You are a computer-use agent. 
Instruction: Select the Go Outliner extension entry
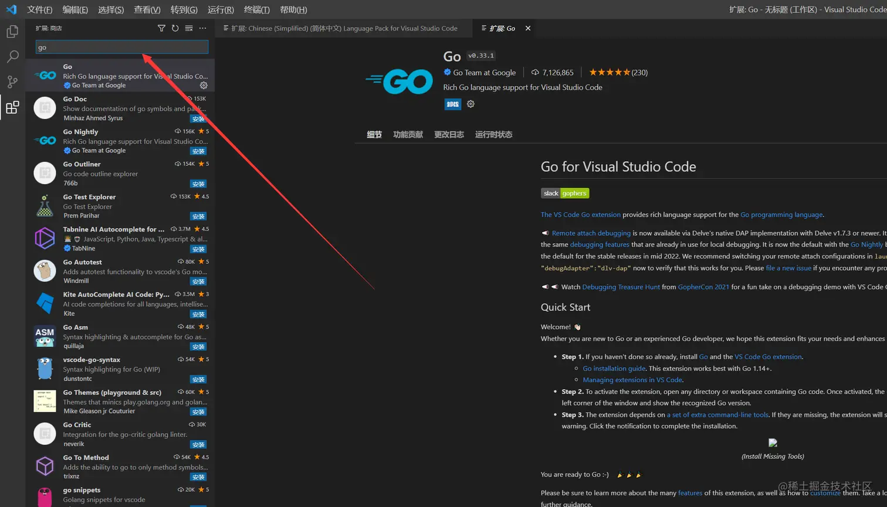[x=120, y=173]
